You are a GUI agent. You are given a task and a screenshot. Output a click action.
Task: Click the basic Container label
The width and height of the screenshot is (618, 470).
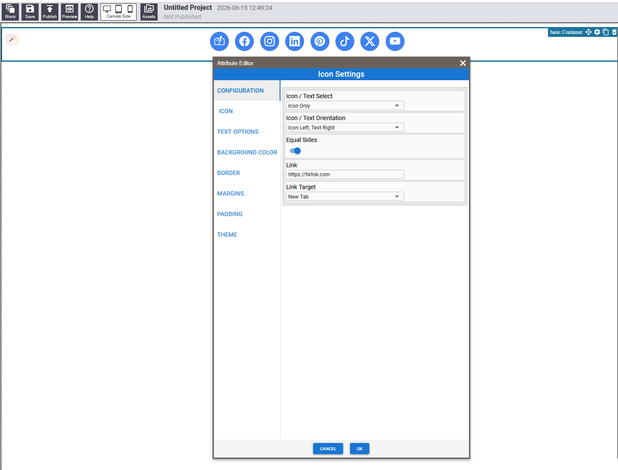click(x=566, y=32)
